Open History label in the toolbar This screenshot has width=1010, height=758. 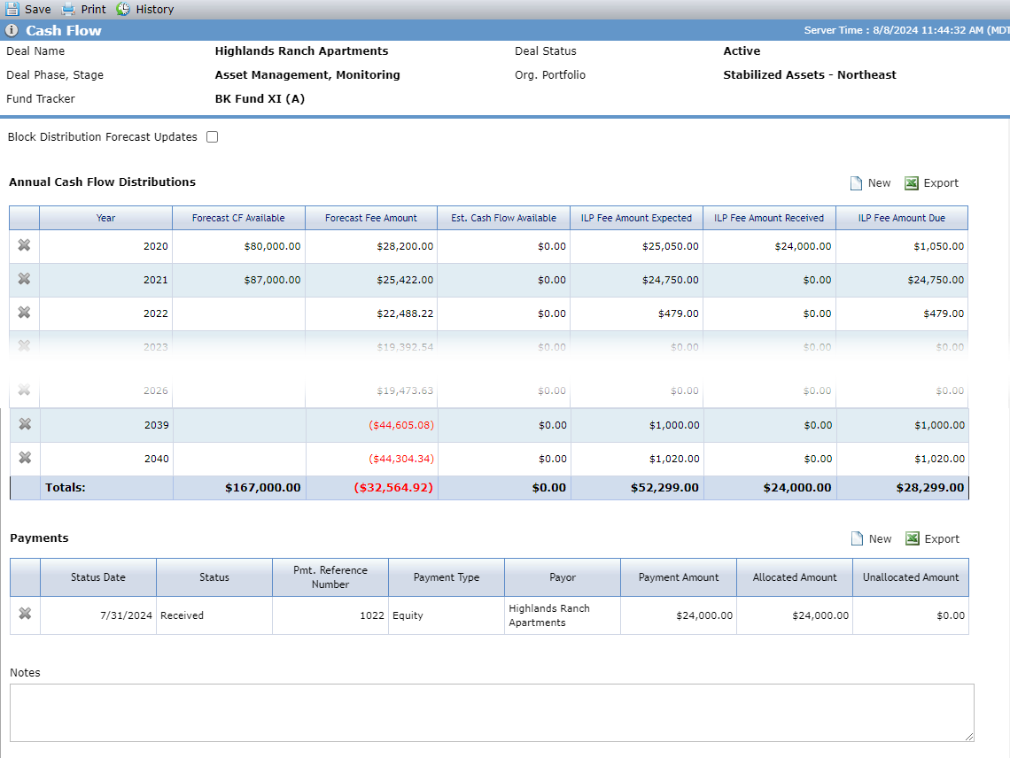[x=154, y=10]
